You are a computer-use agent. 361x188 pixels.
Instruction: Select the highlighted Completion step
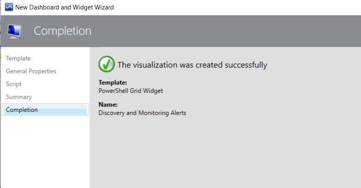coord(22,110)
